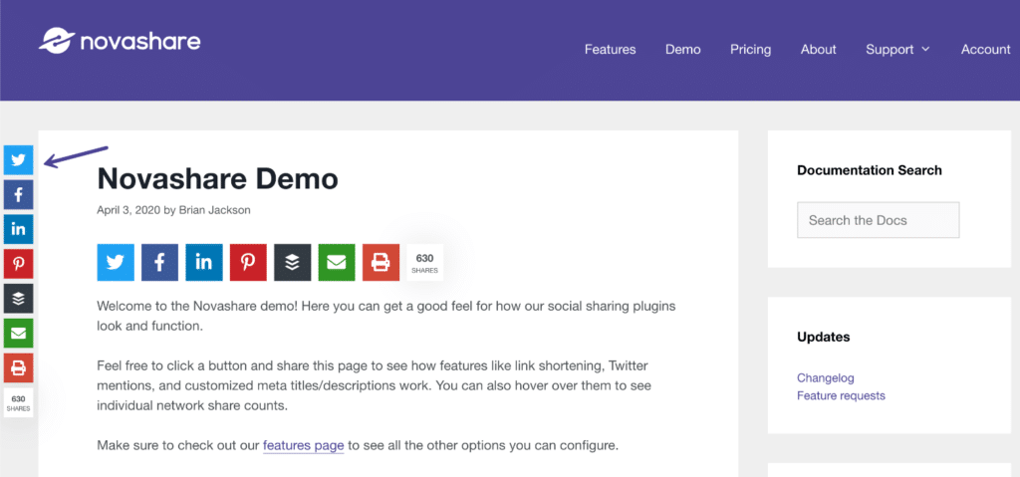This screenshot has width=1020, height=477.
Task: Go to the Features nav item
Action: pos(611,50)
